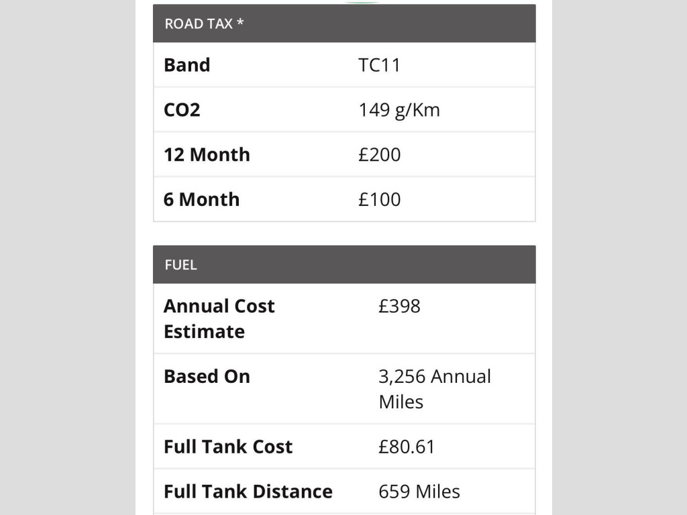Click the gap between Road Tax and Fuel tables
Screen dimensions: 687x515
[344, 233]
